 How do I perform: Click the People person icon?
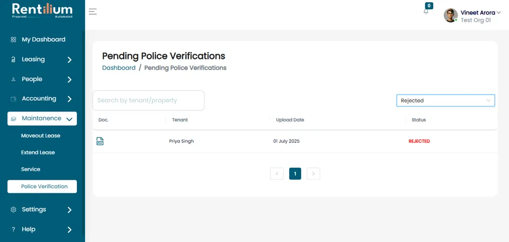point(14,79)
